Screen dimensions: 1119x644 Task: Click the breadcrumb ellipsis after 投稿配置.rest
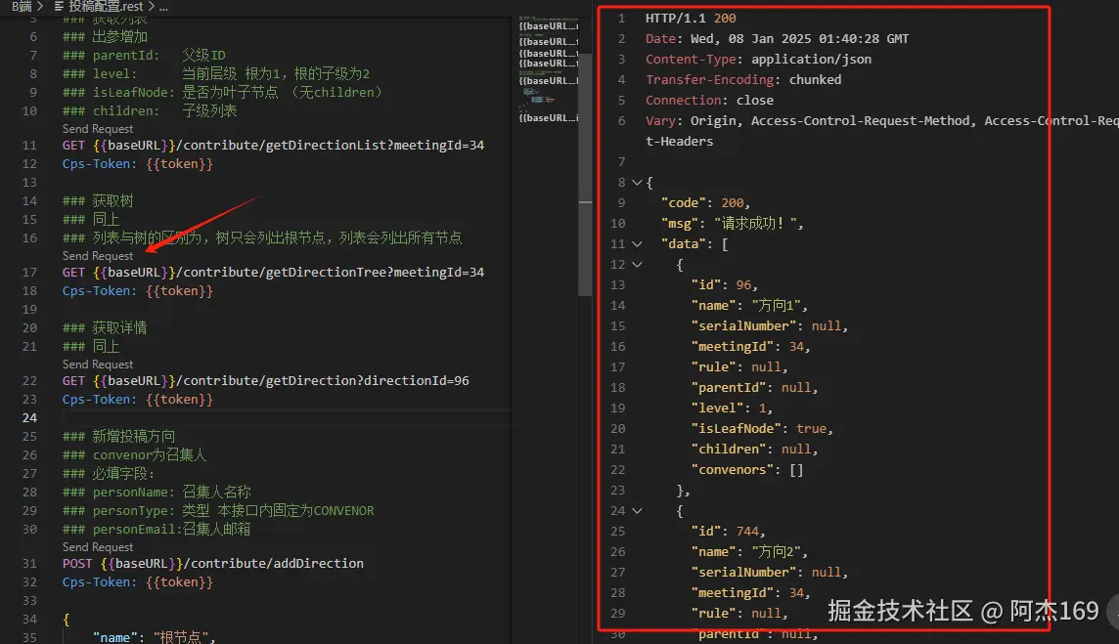163,7
